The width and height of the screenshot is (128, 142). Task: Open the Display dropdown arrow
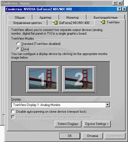107,105
